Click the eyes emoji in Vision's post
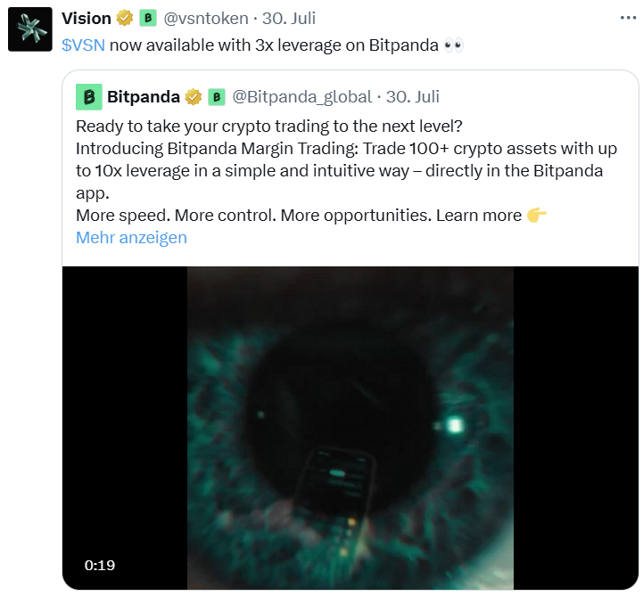 (x=454, y=45)
